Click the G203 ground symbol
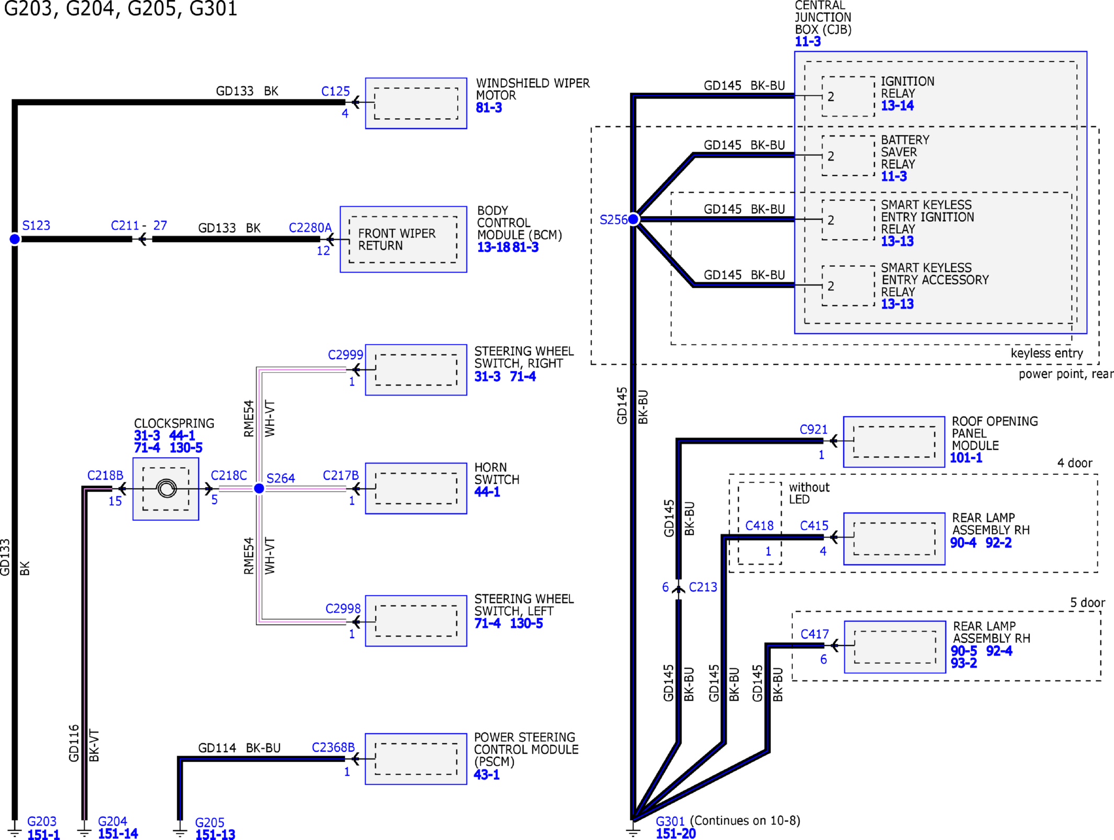 pos(15,831)
